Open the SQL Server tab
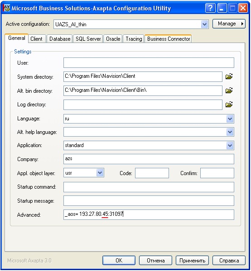The width and height of the screenshot is (251, 271). tap(88, 39)
